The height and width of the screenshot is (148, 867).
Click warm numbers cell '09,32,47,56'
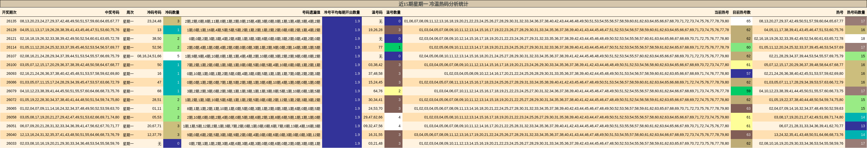coord(373,126)
